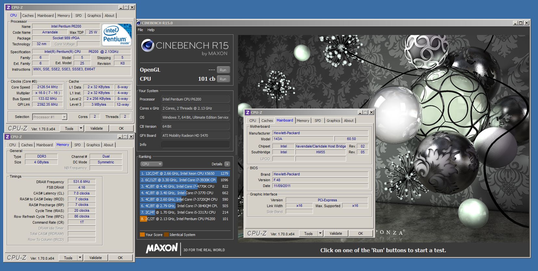Open the Cinebench Help menu
The image size is (538, 271).
click(151, 30)
